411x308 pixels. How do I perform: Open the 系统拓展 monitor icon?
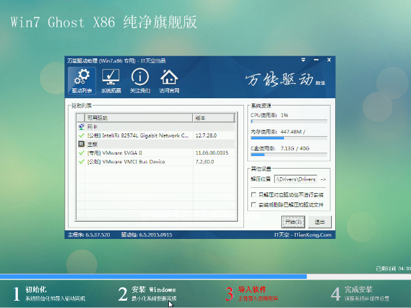[111, 80]
